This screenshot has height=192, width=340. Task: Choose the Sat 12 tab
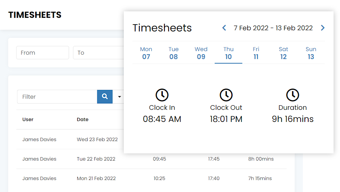[283, 53]
